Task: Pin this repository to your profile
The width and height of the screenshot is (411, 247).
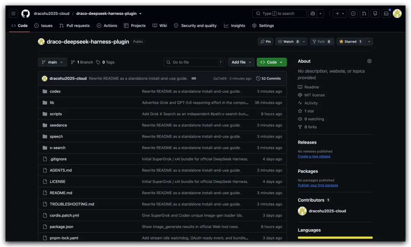Action: pyautogui.click(x=266, y=41)
